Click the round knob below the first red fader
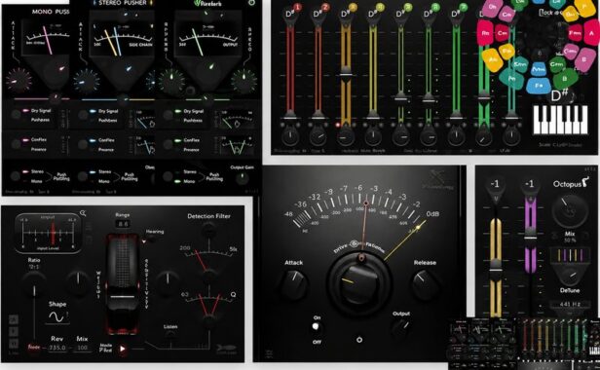Viewport: 600px width, 370px height. 290,136
